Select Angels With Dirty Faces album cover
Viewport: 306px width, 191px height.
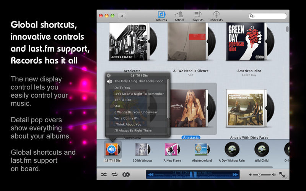point(246,108)
